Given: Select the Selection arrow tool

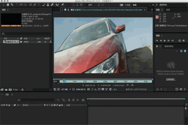Looking at the screenshot, I should [x=3, y=5].
